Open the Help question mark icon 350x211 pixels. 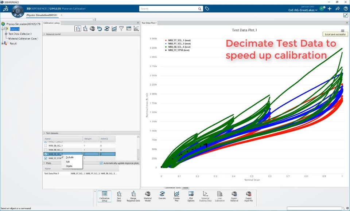coord(346,9)
